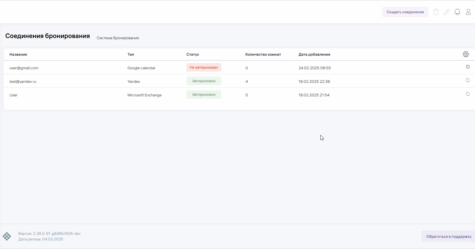Viewport: 475px width, 249px height.
Task: Select the test@yandex.ru connection name
Action: click(23, 82)
